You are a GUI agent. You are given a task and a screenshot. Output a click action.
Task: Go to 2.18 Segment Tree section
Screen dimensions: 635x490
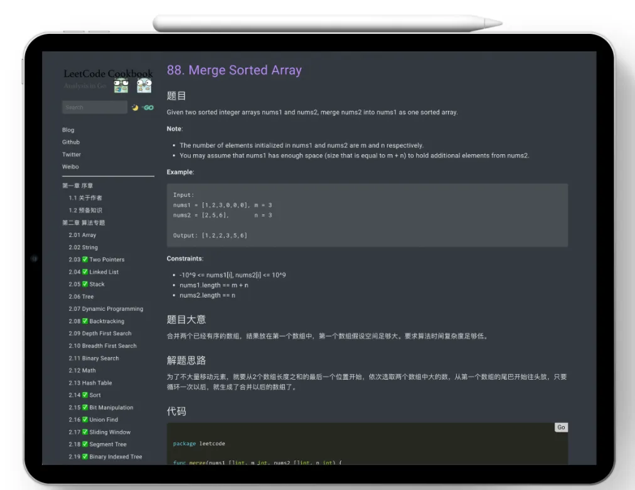(x=98, y=444)
